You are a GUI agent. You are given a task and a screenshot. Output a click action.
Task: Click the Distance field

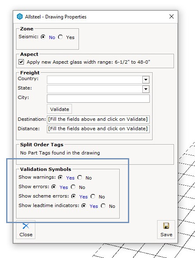pyautogui.click(x=98, y=129)
